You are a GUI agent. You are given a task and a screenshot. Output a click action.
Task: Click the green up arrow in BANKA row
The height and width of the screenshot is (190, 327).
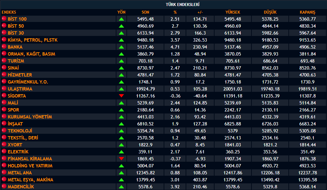[x=121, y=47]
